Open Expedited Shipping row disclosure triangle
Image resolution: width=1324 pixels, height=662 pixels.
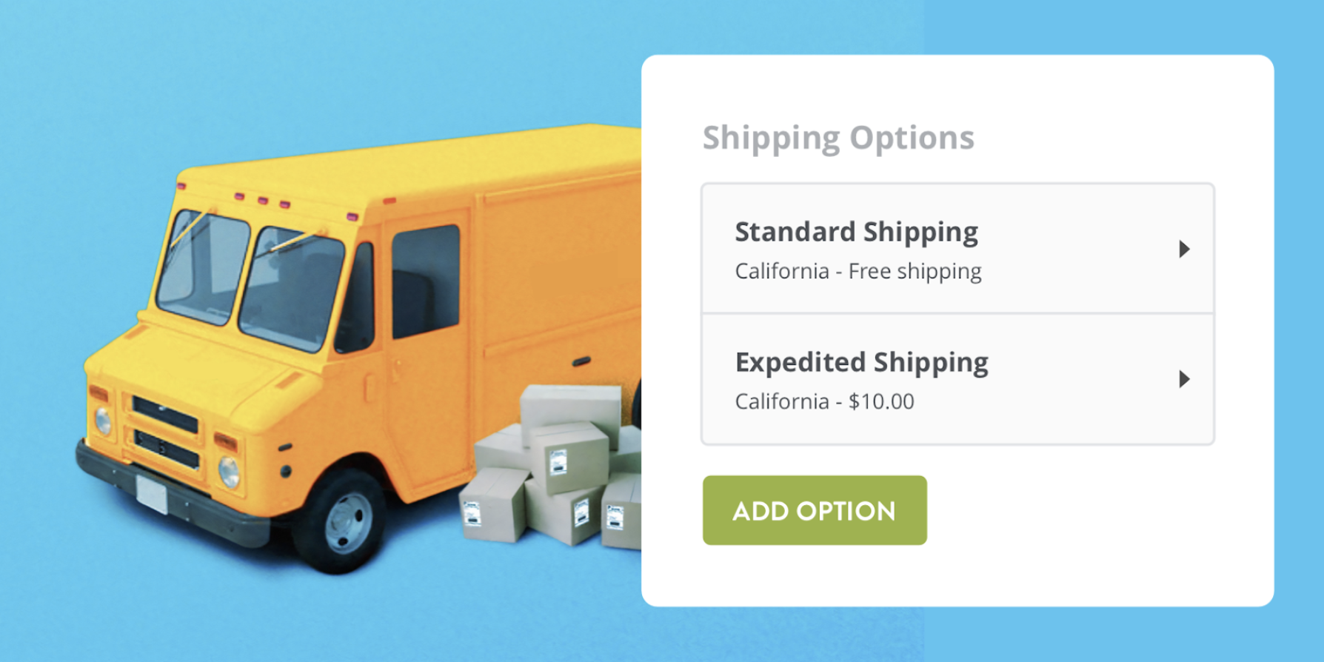(1186, 379)
